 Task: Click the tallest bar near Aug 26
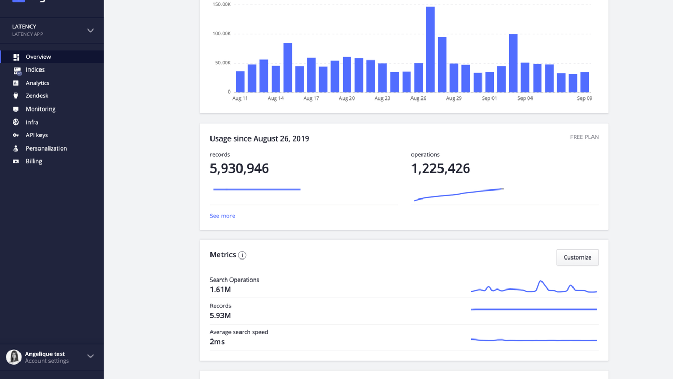click(x=430, y=47)
